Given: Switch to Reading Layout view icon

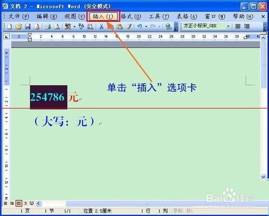Looking at the screenshot, I should click(32, 203).
